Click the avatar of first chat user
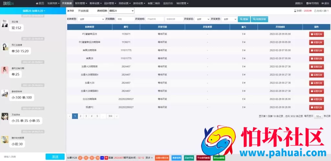This screenshot has height=161, width=331. click(x=5, y=23)
